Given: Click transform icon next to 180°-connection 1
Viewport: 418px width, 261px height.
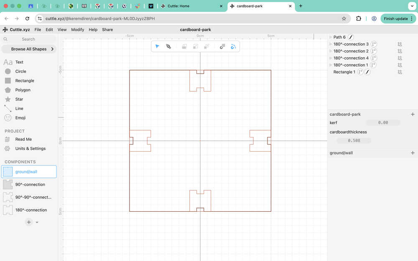Looking at the screenshot, I should tap(373, 65).
